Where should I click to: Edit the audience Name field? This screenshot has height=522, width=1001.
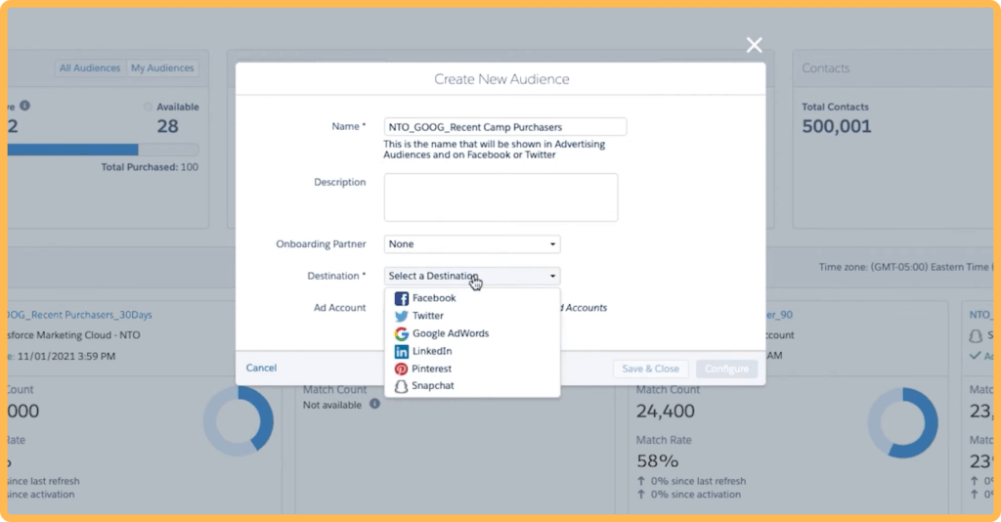(505, 127)
